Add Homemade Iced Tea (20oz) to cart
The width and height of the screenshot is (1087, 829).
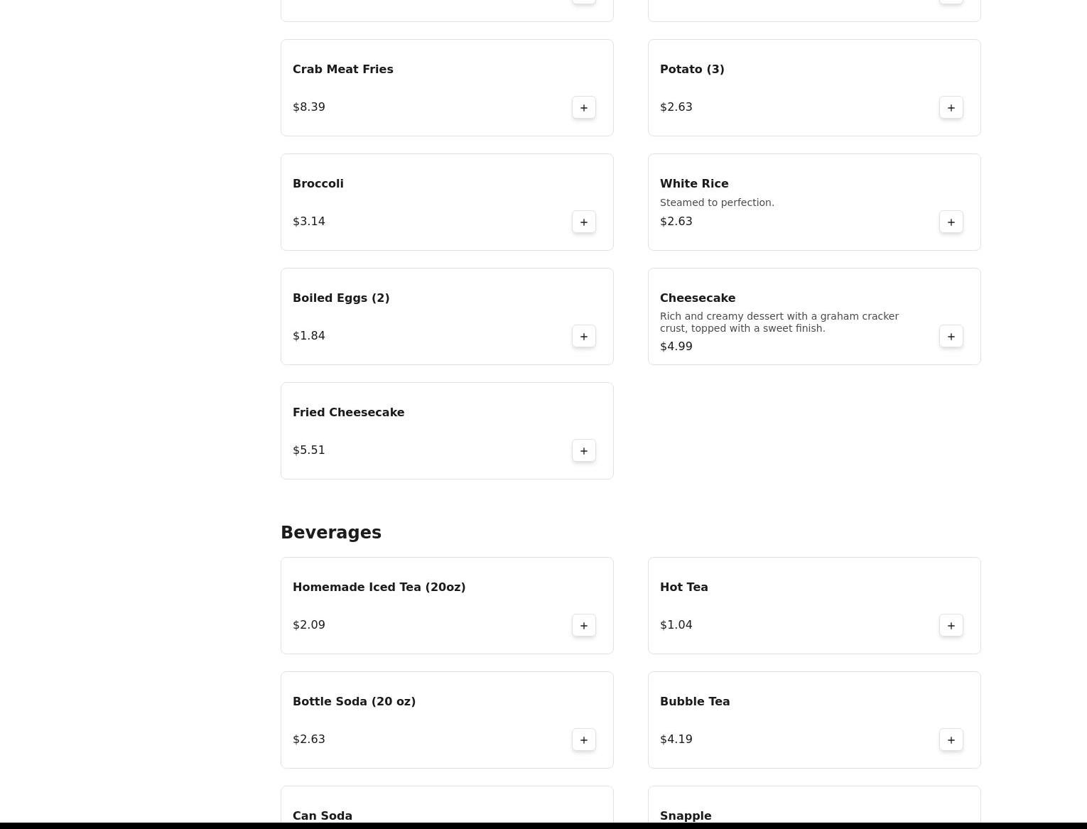[x=584, y=626]
